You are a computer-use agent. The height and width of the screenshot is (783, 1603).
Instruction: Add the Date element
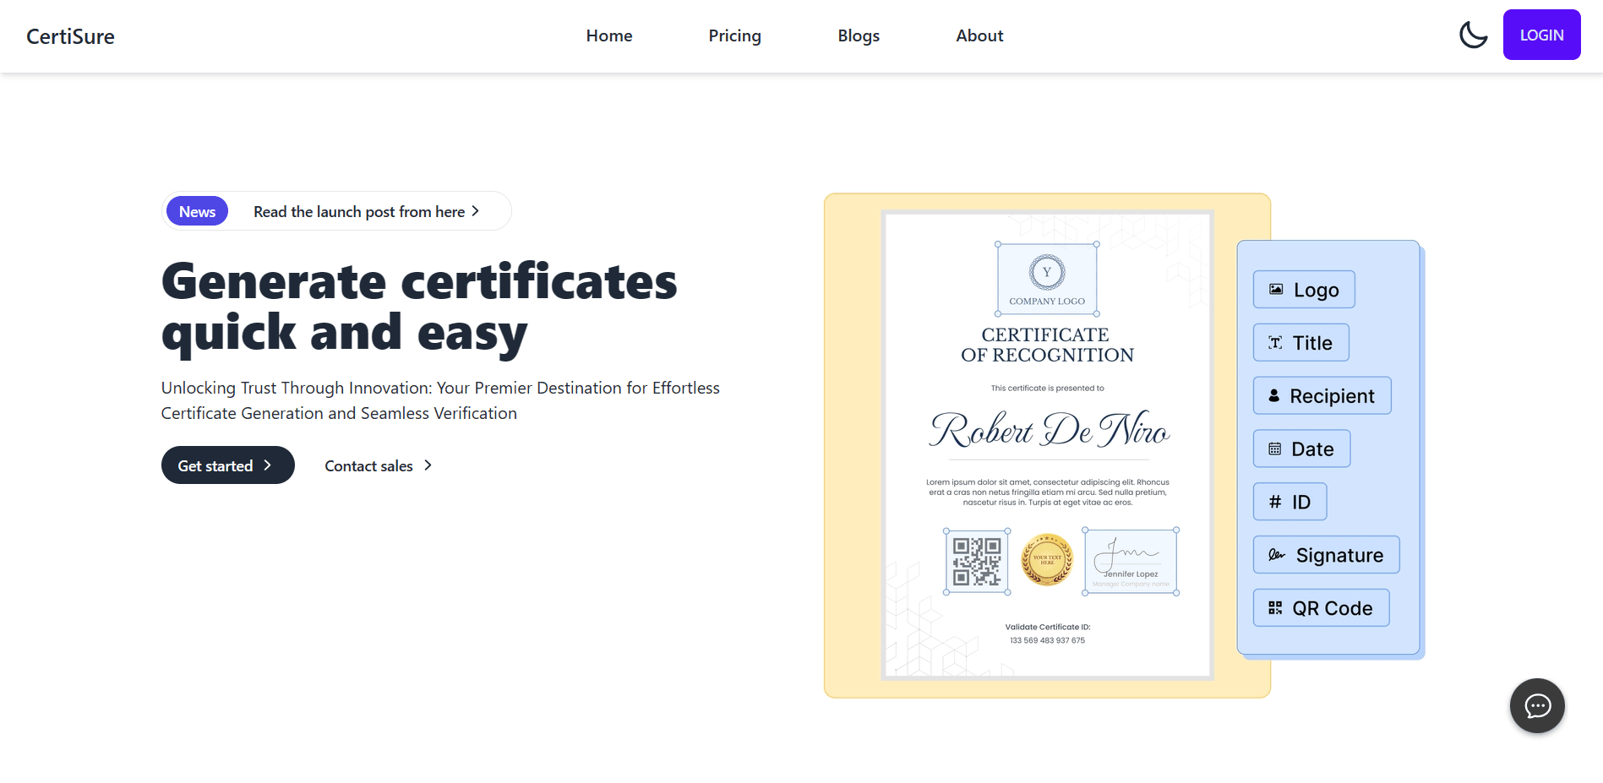pos(1300,449)
